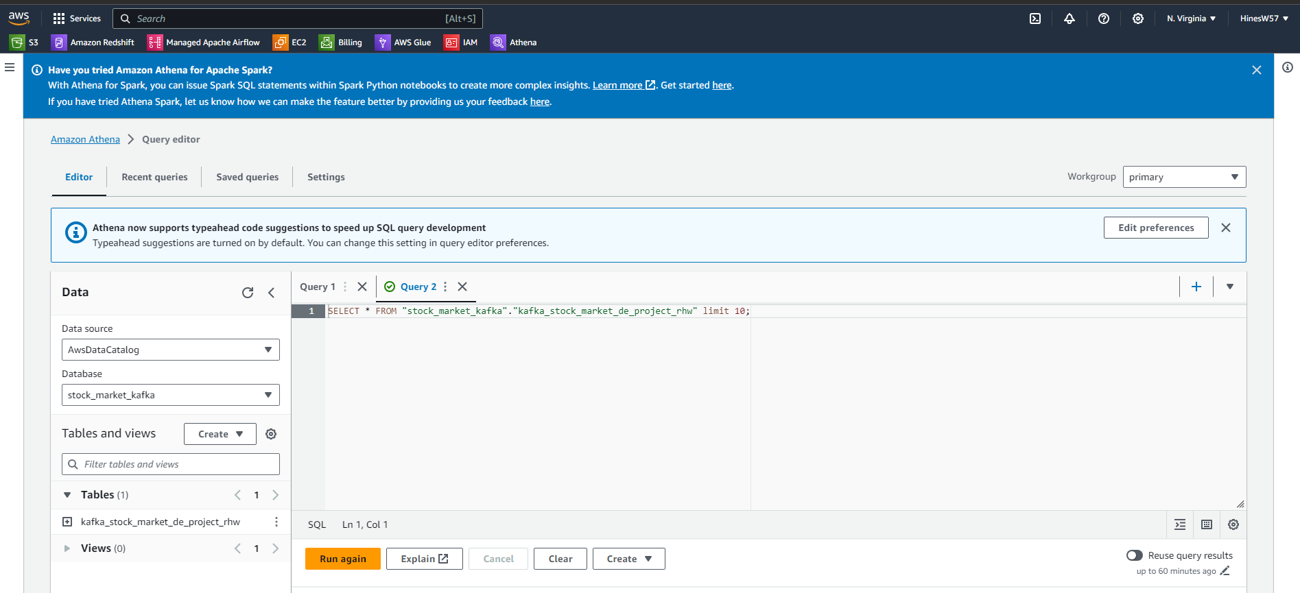Screen dimensions: 1300x593
Task: Open the Workgroup primary dropdown
Action: (x=1184, y=177)
